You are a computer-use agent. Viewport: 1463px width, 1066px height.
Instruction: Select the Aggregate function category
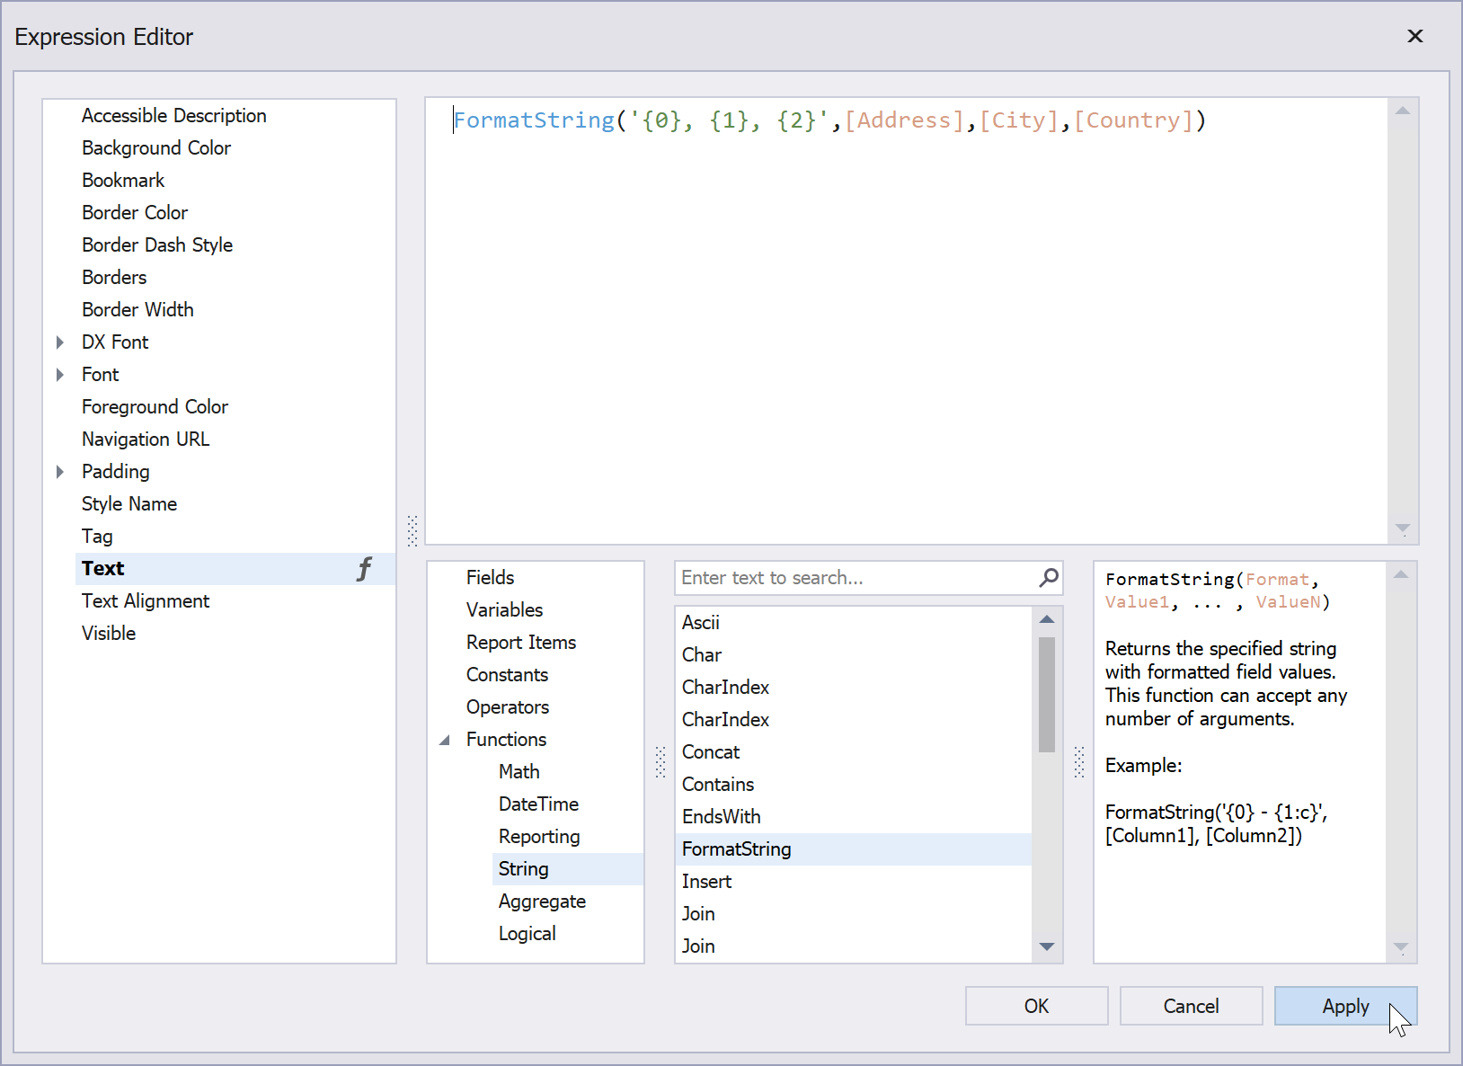click(542, 901)
